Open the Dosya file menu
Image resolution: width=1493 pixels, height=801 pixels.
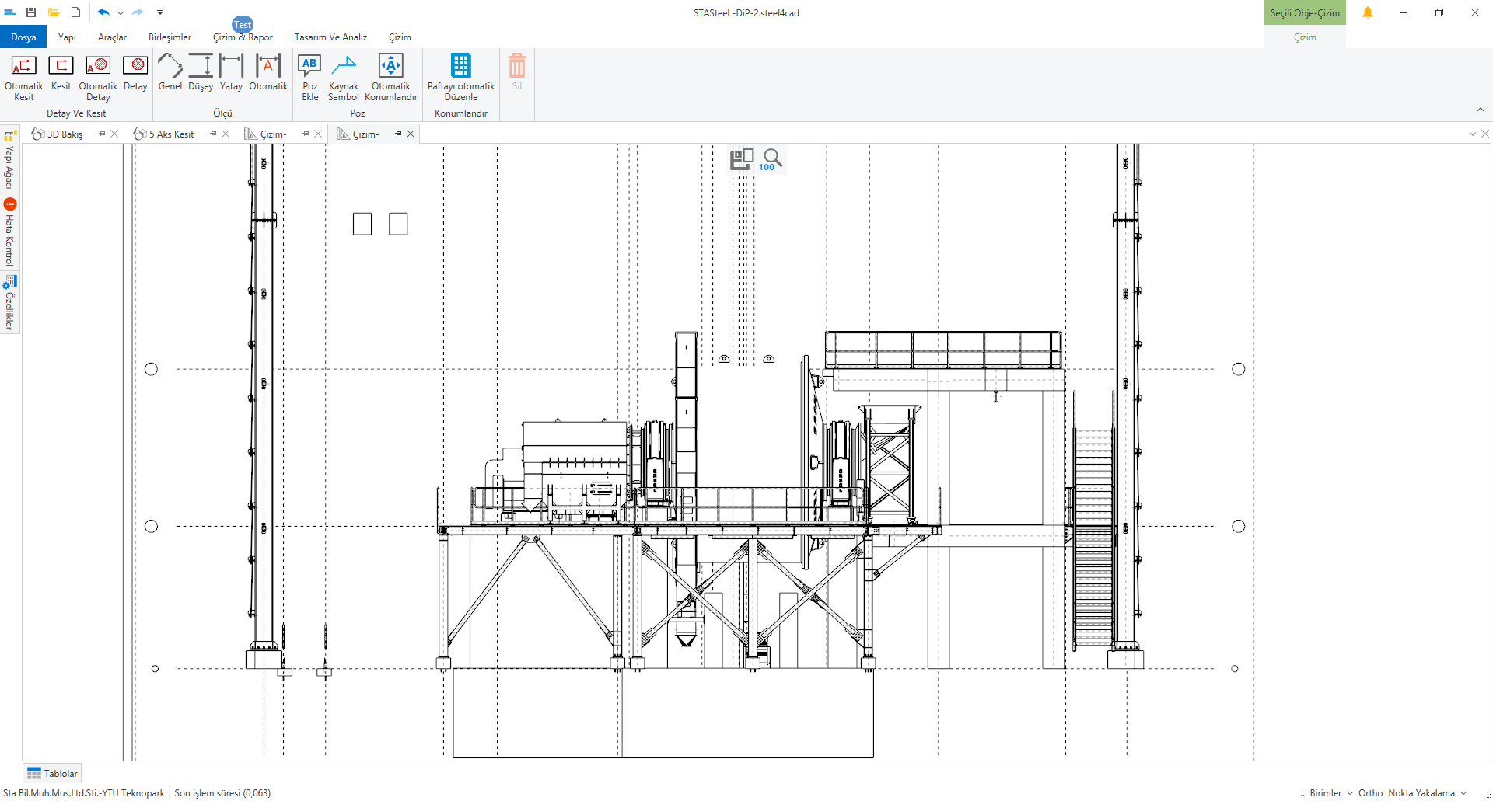click(x=23, y=37)
